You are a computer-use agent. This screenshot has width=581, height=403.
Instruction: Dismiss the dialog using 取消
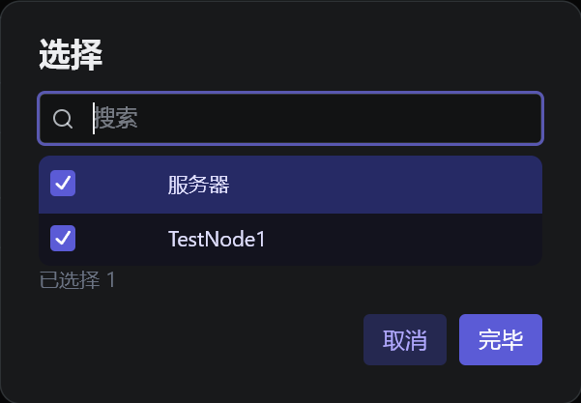(x=405, y=340)
